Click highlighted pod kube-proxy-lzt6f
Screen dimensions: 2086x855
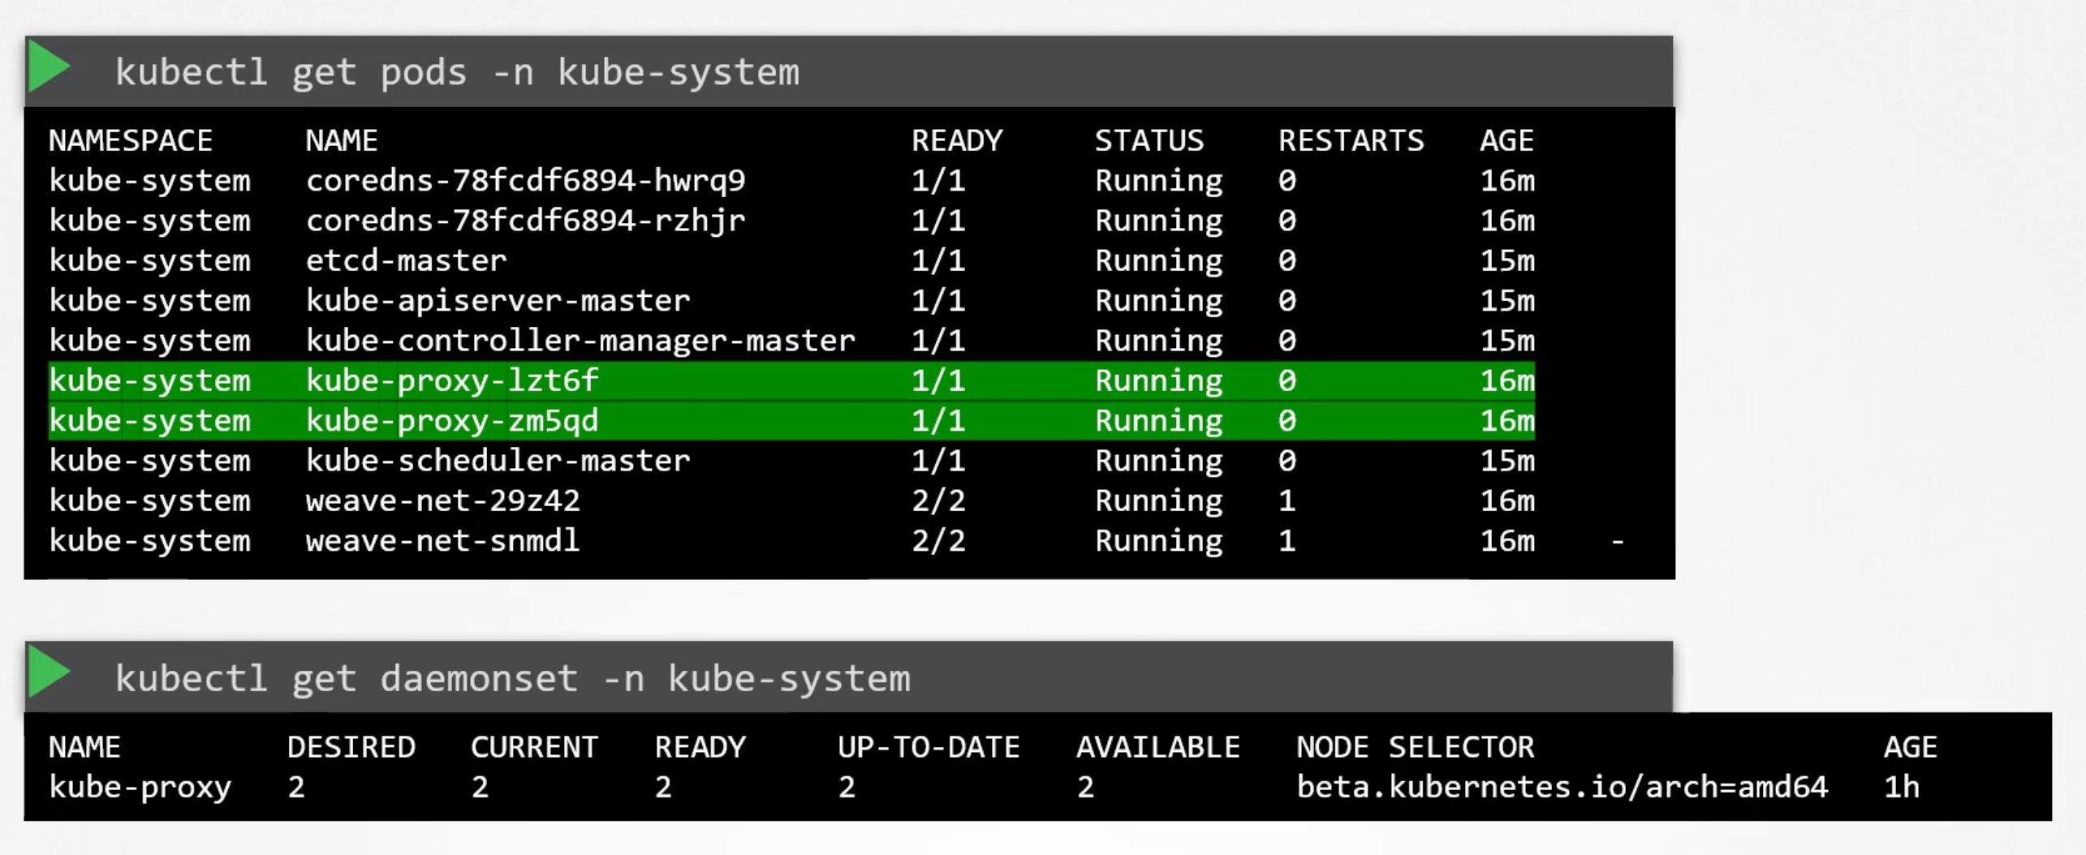452,380
